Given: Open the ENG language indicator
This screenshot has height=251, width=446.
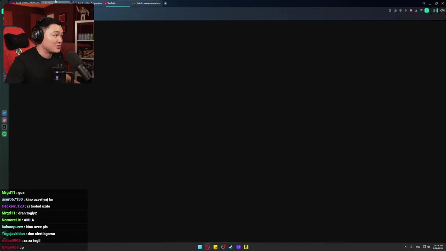Looking at the screenshot, I should [418, 247].
